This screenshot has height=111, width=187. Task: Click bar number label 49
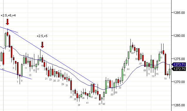(x=104, y=104)
